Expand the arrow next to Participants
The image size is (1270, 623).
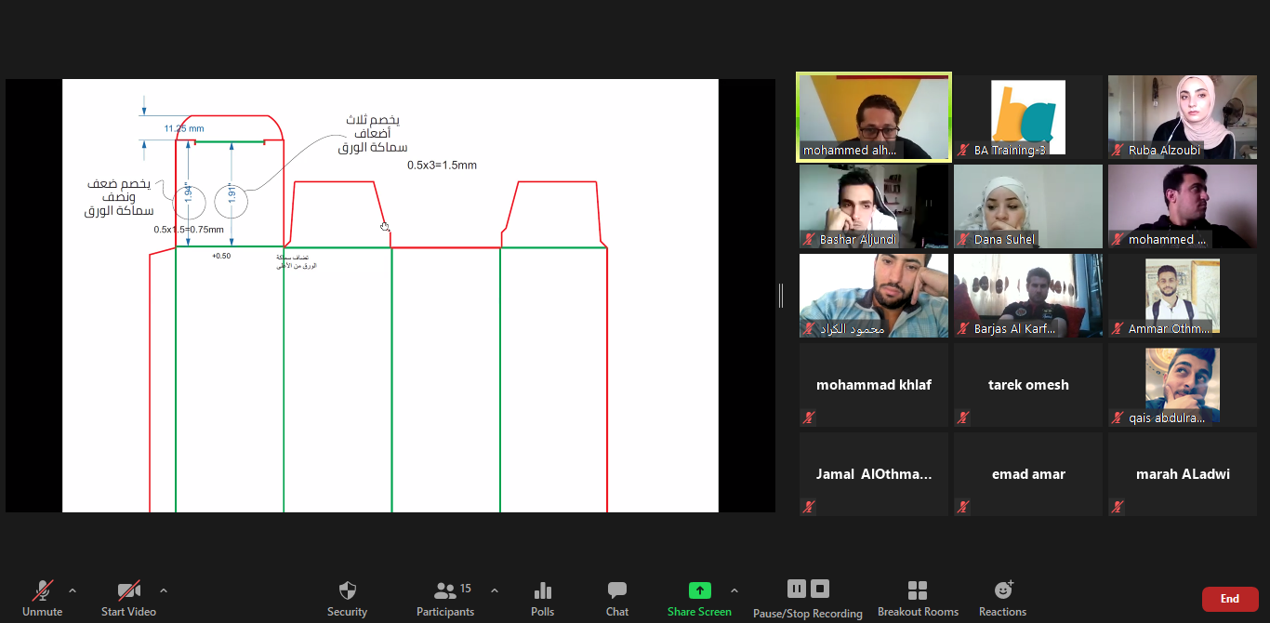point(495,590)
